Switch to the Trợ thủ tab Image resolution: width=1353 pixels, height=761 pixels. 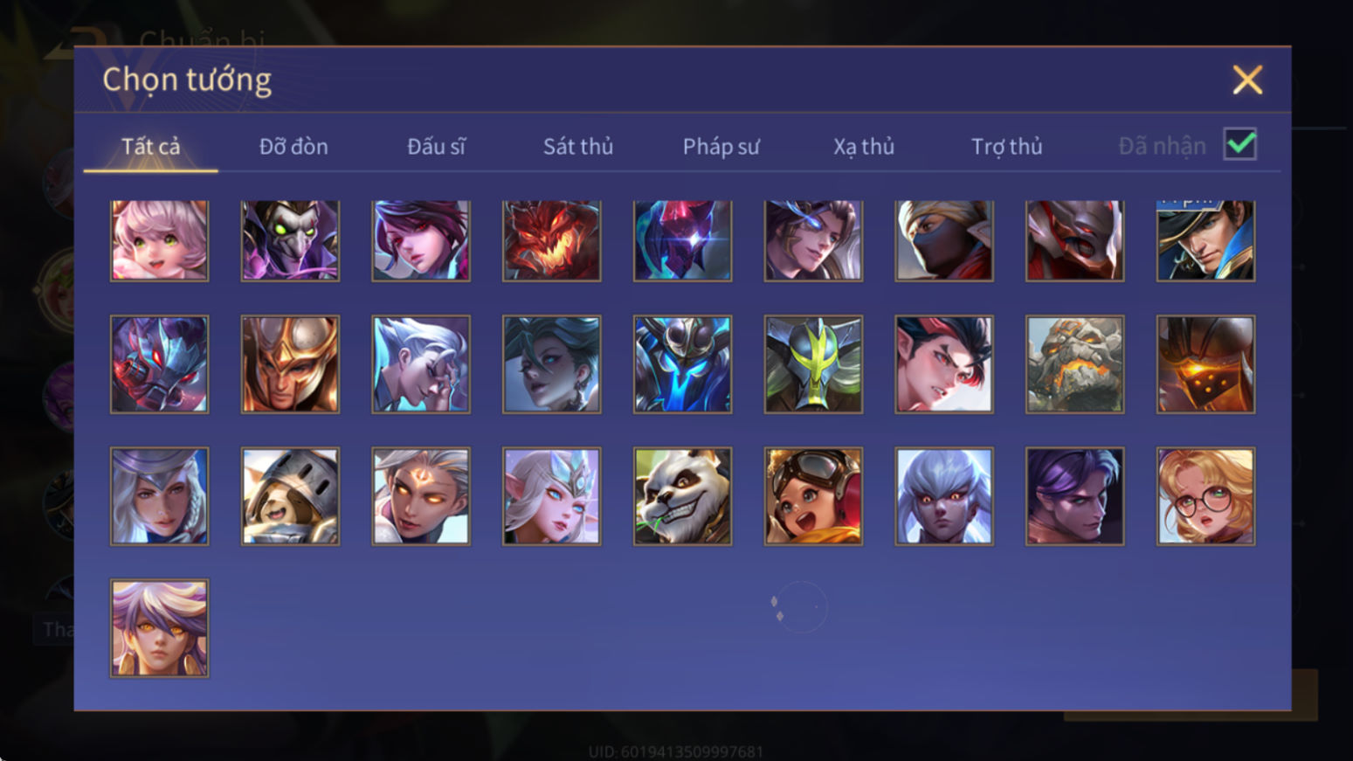point(1007,146)
